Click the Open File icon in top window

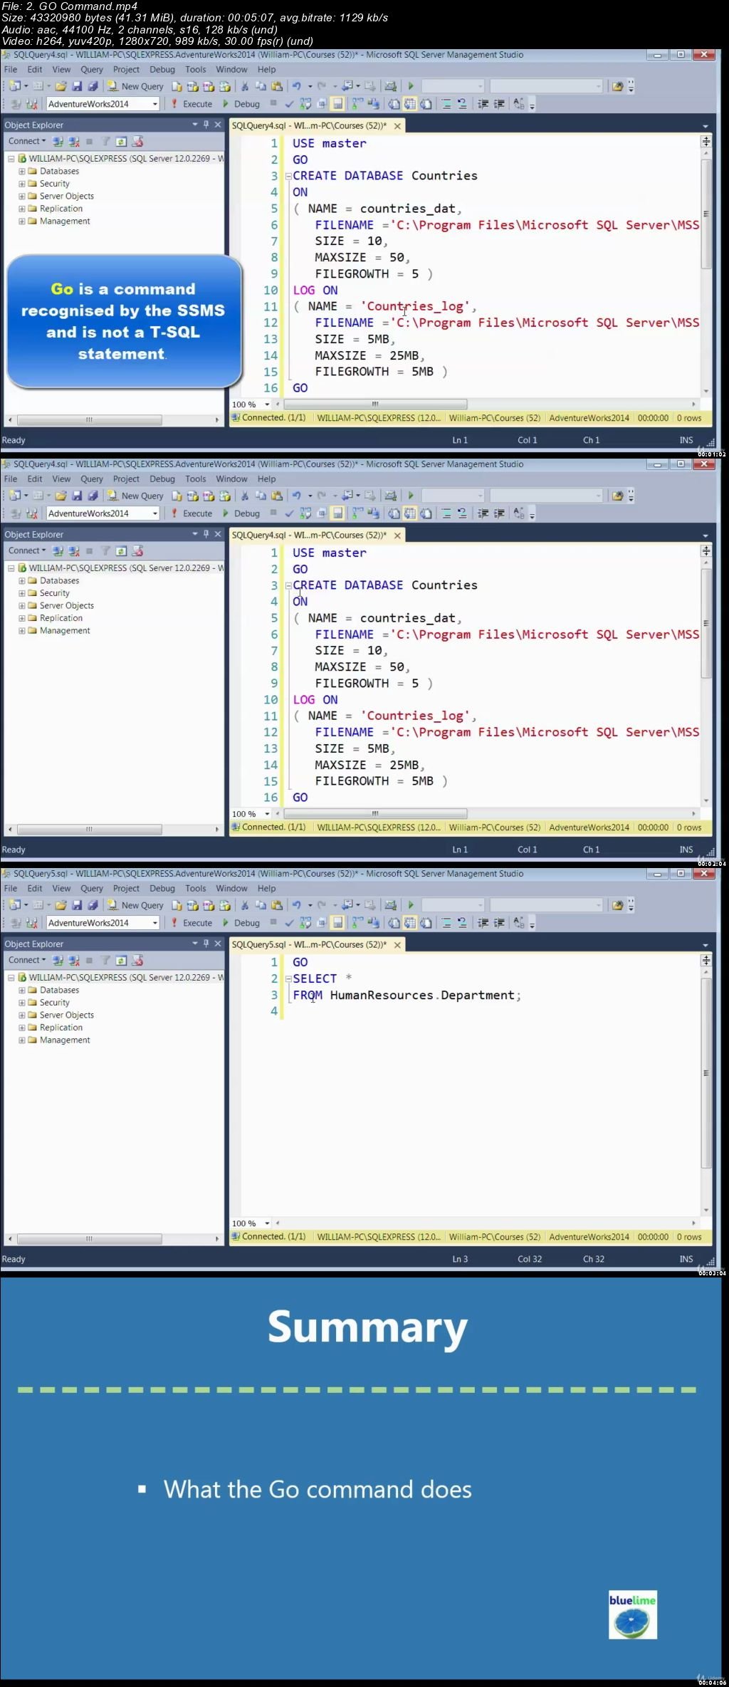61,86
